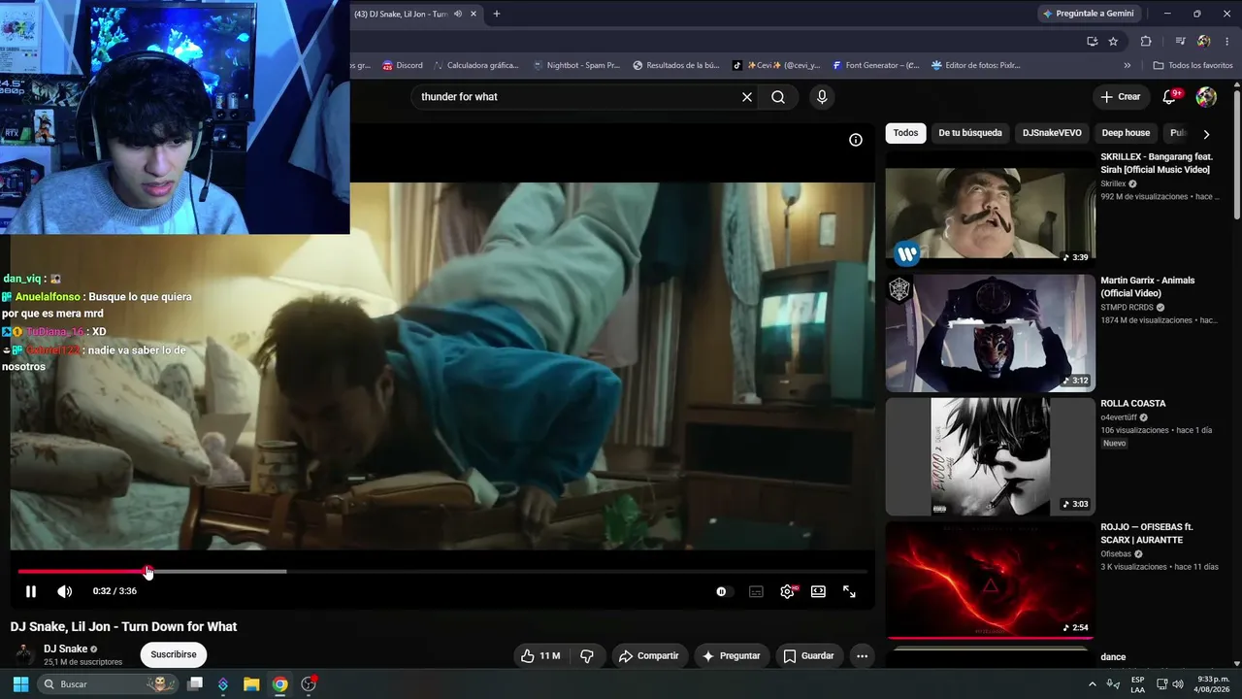Clear the YouTube search box text
Screen dimensions: 1242x699
tap(747, 97)
